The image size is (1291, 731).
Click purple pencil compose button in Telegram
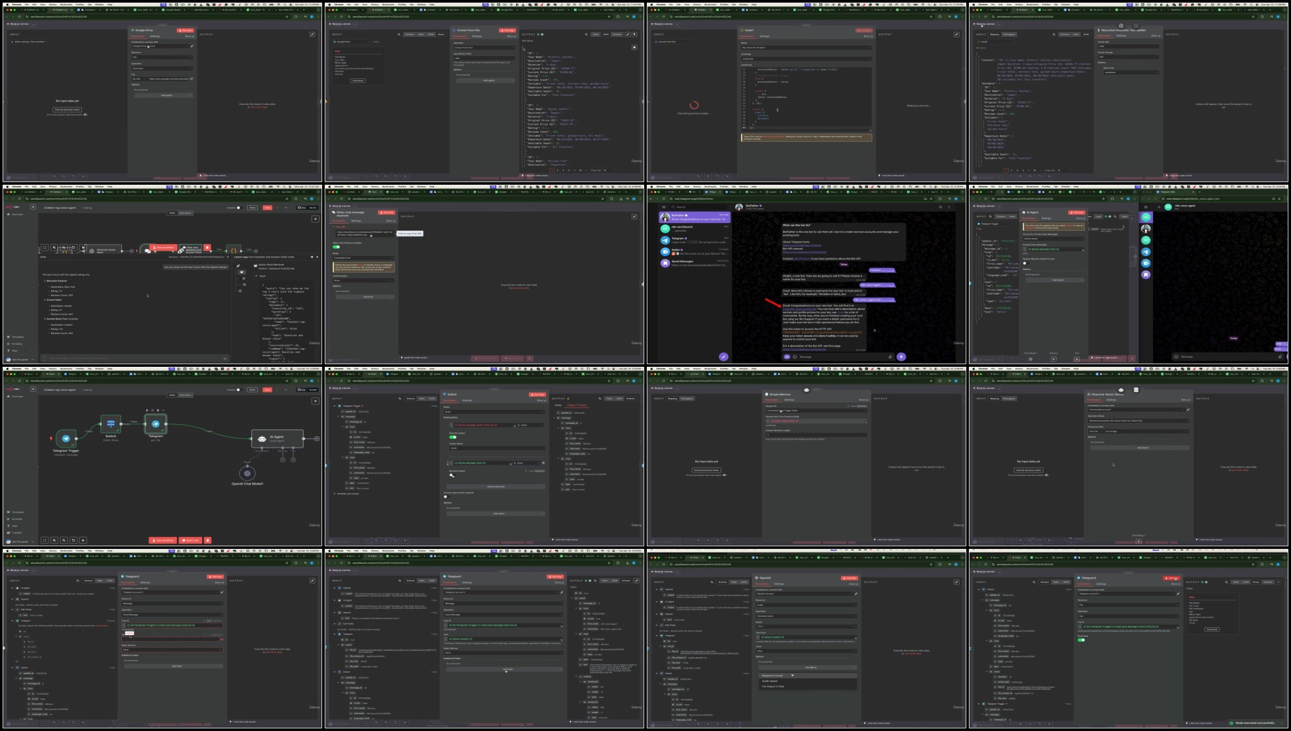[x=723, y=357]
